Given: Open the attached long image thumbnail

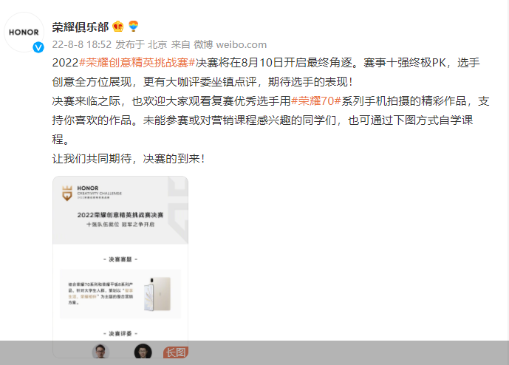Looking at the screenshot, I should click(120, 267).
